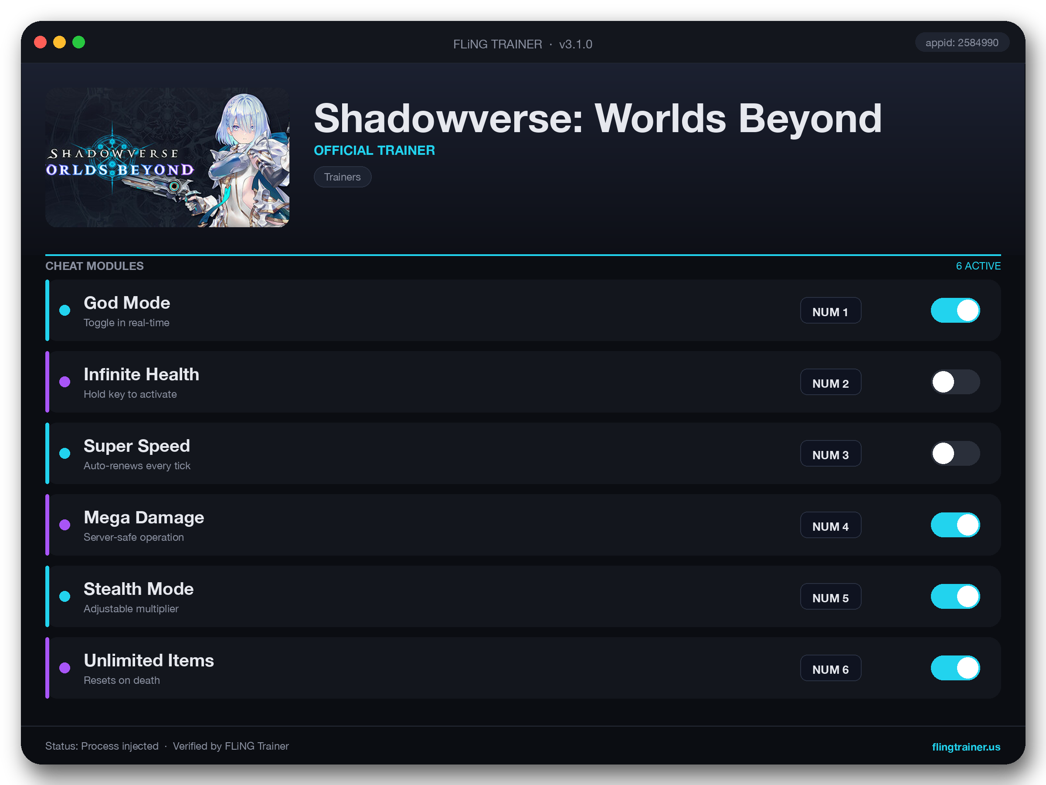
Task: Click 'Resets on death' description
Action: [122, 680]
